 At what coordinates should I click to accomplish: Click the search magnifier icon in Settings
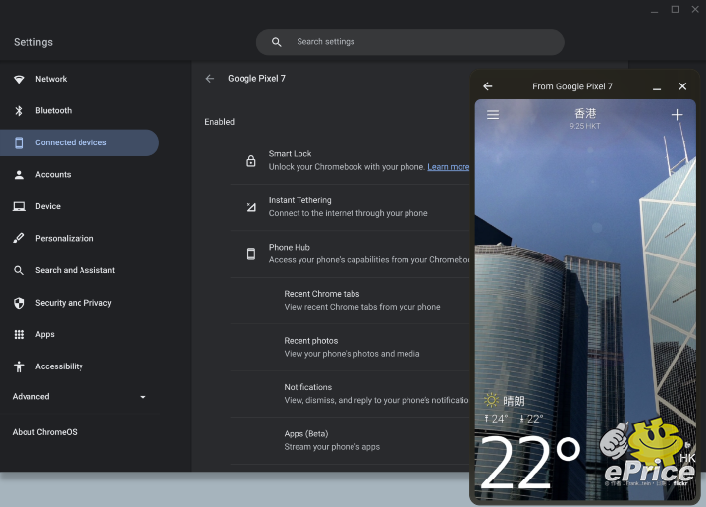coord(277,42)
